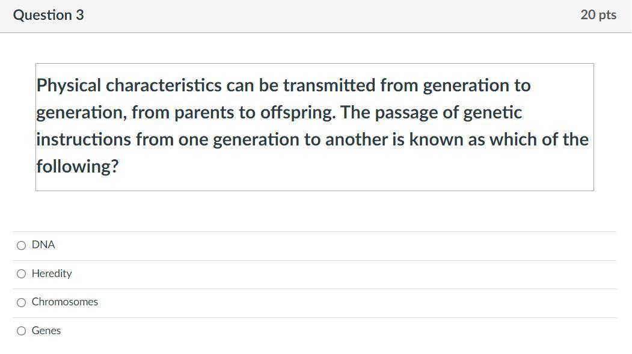Click the word "following?" in the prompt
632x354 pixels.
pyautogui.click(x=78, y=166)
